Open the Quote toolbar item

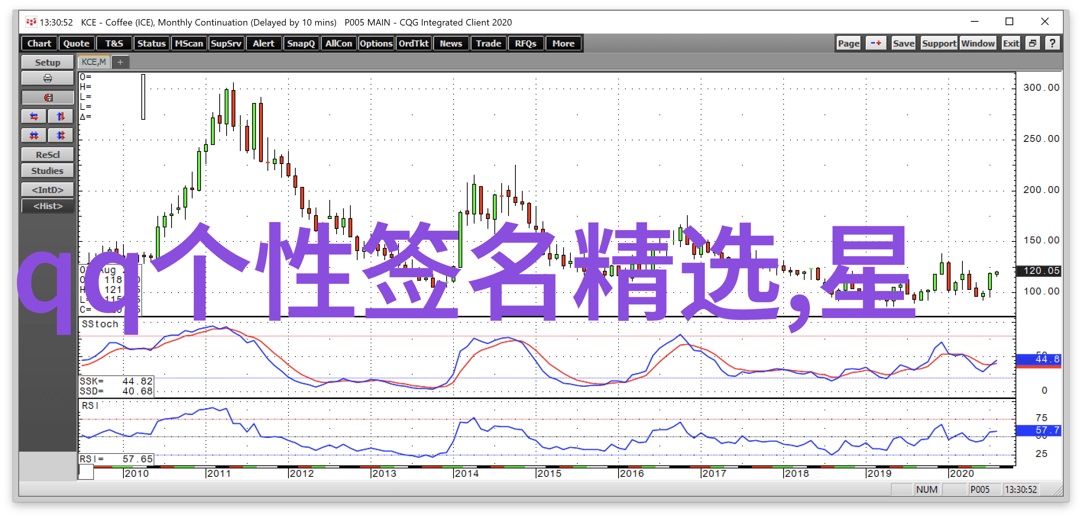coord(76,43)
